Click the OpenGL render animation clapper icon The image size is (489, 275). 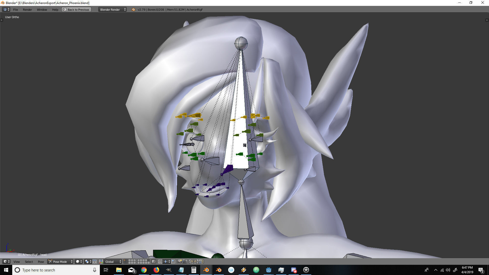click(x=185, y=262)
